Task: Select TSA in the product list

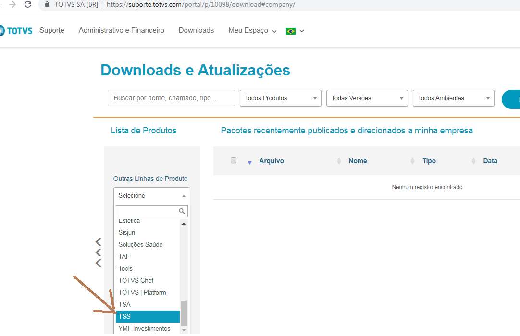Action: (148, 304)
